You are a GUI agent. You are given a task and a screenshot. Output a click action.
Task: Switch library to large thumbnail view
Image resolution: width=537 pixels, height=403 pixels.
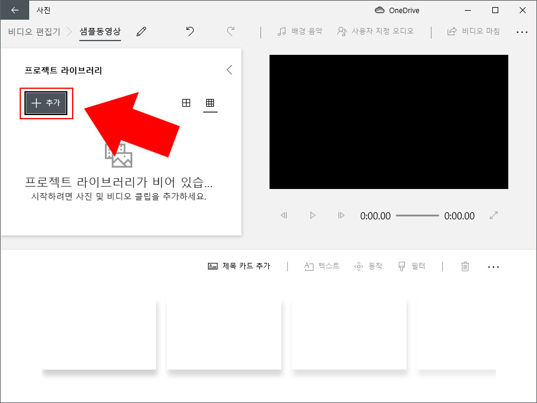point(187,103)
